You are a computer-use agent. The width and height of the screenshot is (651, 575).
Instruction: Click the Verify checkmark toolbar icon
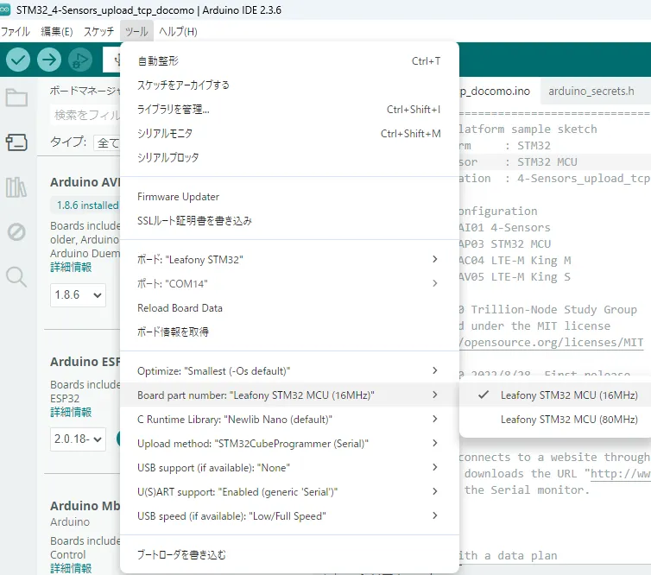coord(19,60)
